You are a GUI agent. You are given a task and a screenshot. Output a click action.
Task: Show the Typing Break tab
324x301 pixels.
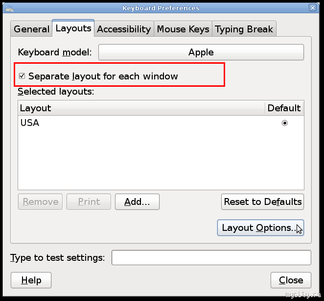(244, 29)
